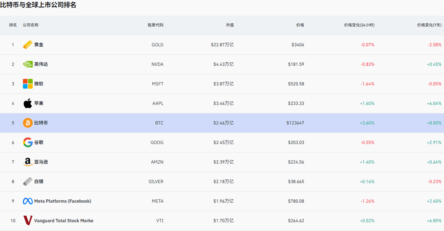Screen dimensions: 444x231
Task: Open the 苹果 company name
Action: [x=39, y=103]
